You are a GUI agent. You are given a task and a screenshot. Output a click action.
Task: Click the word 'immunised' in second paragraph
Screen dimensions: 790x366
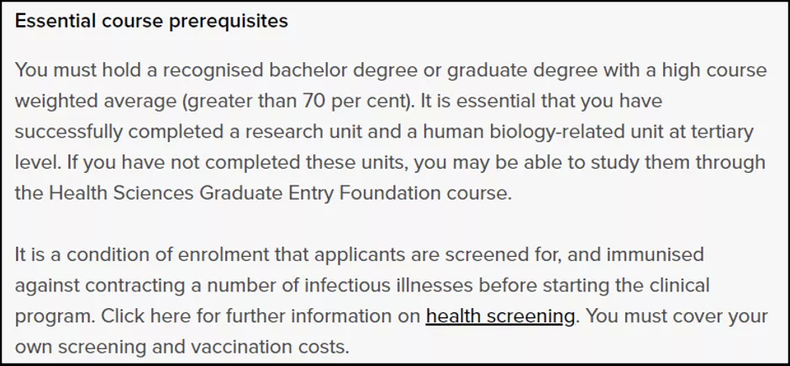(655, 254)
